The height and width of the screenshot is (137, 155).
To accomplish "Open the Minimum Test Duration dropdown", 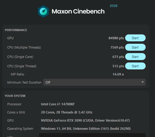I will (x=94, y=82).
